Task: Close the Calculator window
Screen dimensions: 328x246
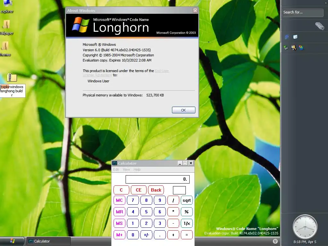Action: 191,163
